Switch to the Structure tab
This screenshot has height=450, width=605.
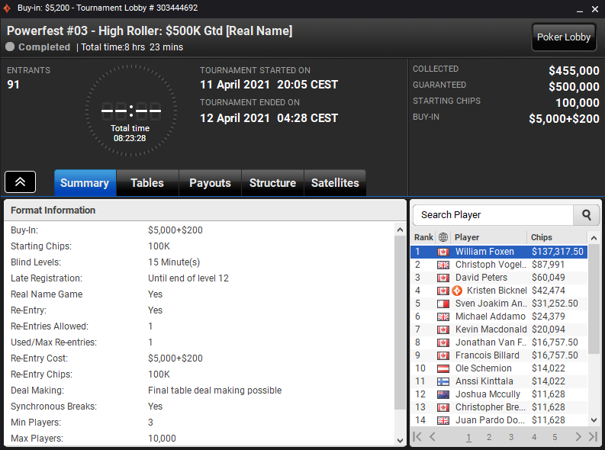(x=272, y=183)
